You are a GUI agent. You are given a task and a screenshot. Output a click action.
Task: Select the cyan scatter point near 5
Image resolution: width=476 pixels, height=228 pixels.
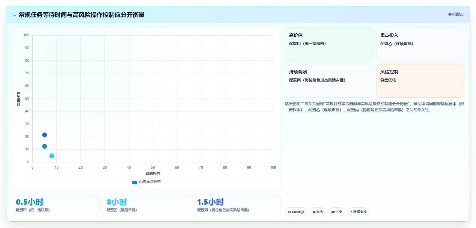52,156
